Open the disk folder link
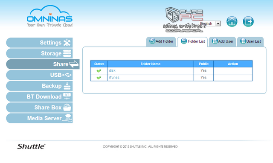Screen dimensions: 273x163 112,70
